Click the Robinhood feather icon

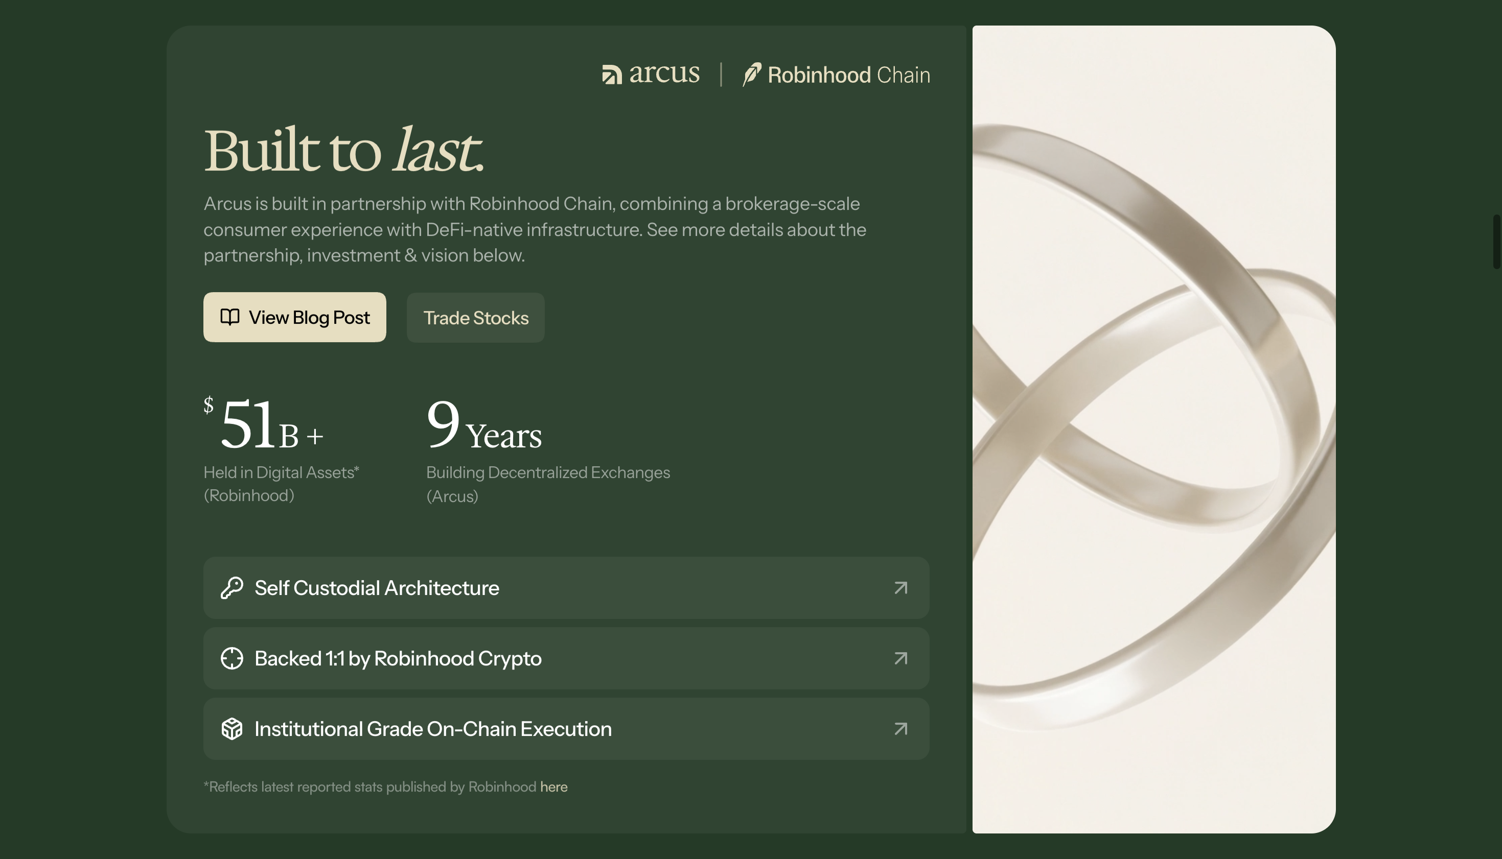click(x=752, y=75)
